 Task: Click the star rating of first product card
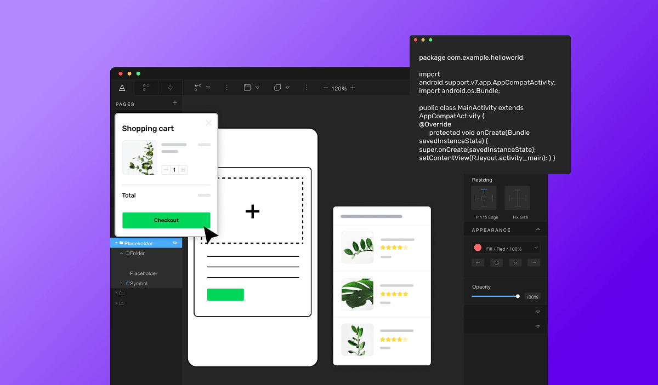394,248
